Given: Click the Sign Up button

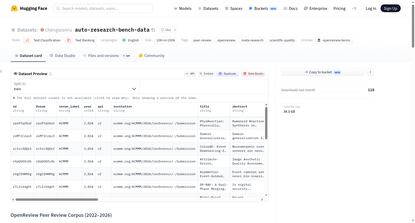Looking at the screenshot, I should coord(390,8).
